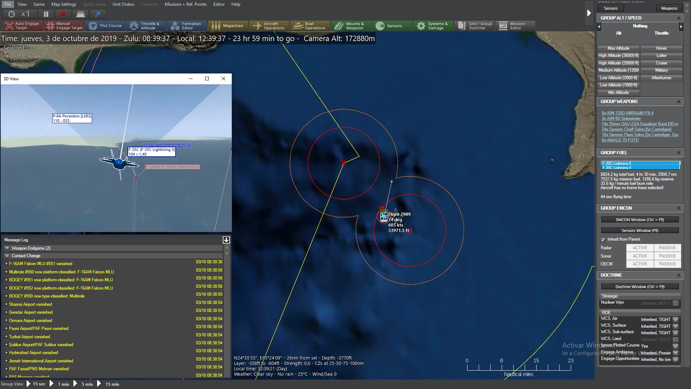Toggle Inherit from Parent checkbox

(603, 240)
